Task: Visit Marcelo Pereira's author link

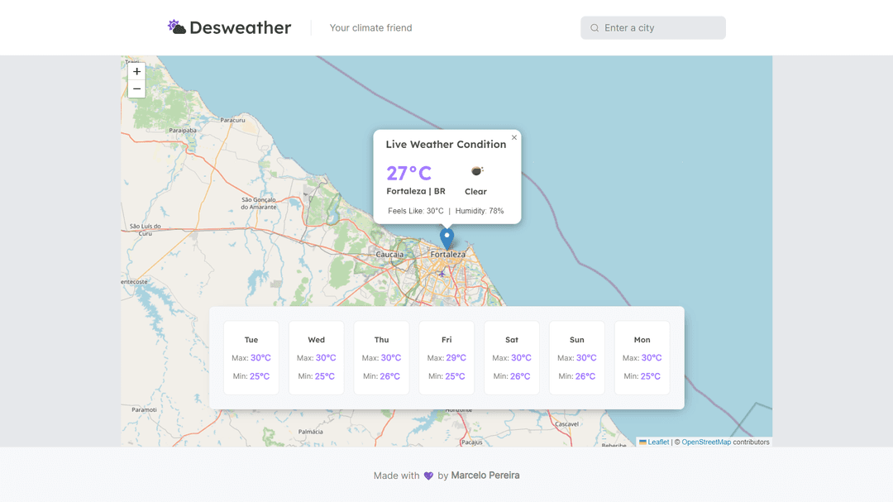Action: pyautogui.click(x=485, y=476)
